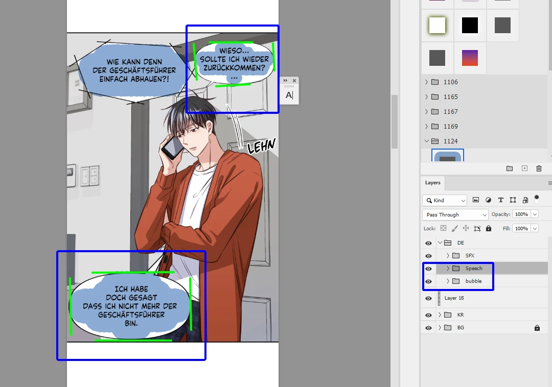This screenshot has width=552, height=387.
Task: Hide the SFX layer group
Action: click(428, 256)
